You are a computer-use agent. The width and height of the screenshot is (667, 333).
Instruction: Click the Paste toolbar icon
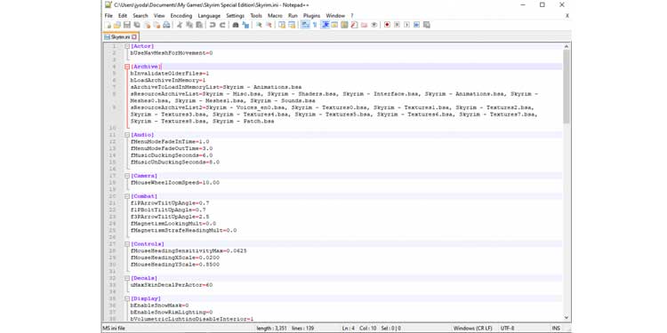199,25
